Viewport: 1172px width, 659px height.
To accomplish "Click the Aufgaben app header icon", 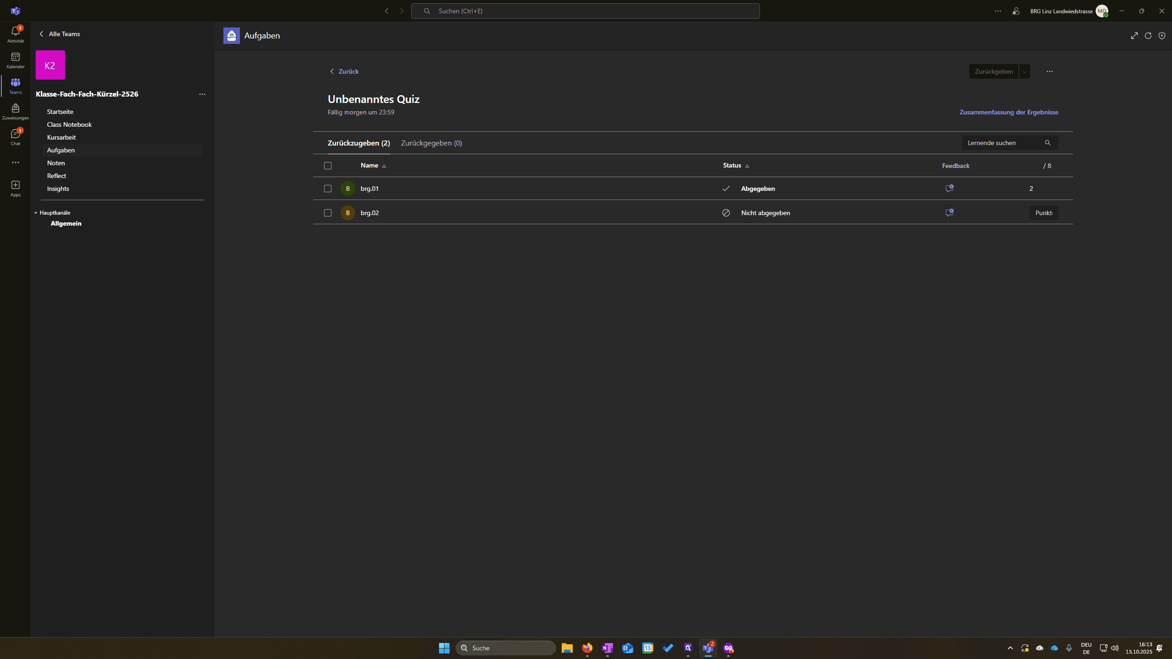I will click(x=232, y=36).
